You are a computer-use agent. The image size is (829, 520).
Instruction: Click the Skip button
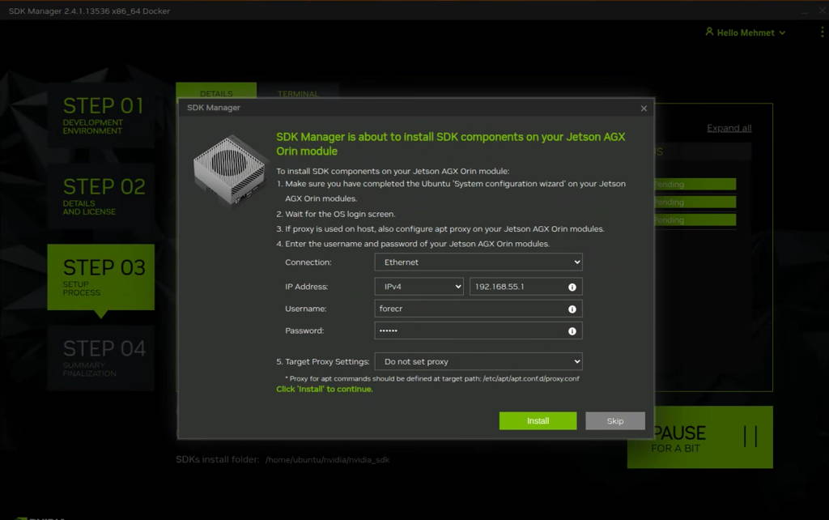point(615,420)
